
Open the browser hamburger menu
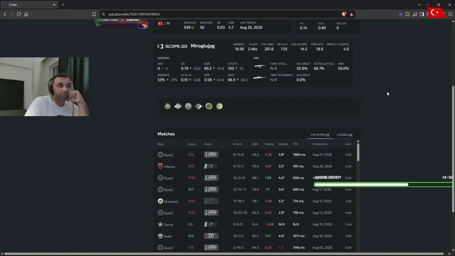click(450, 14)
